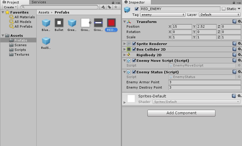Pick script for EnemyMoveScript field
Screen dimensions: 242x146
tap(239, 65)
